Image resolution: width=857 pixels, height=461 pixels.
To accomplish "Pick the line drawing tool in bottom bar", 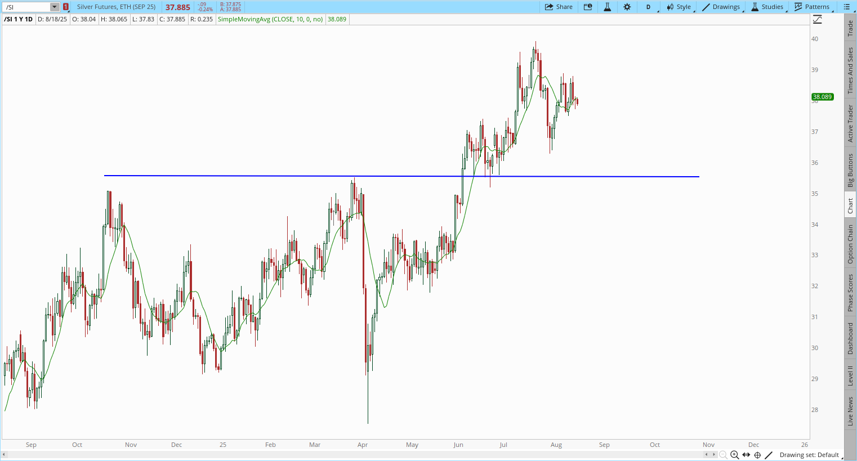I will point(769,455).
